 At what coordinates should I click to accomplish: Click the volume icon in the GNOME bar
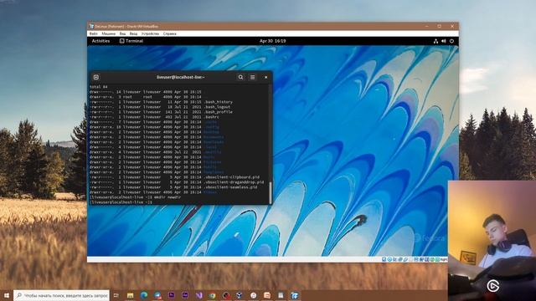click(444, 41)
